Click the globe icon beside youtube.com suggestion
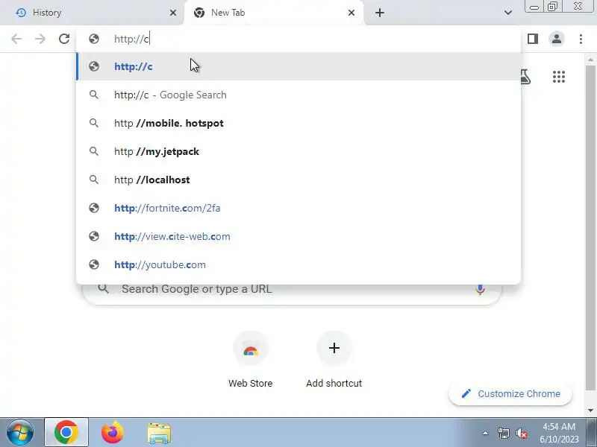The image size is (597, 447). click(94, 264)
